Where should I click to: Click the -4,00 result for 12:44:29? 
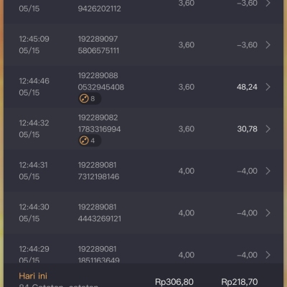247,255
